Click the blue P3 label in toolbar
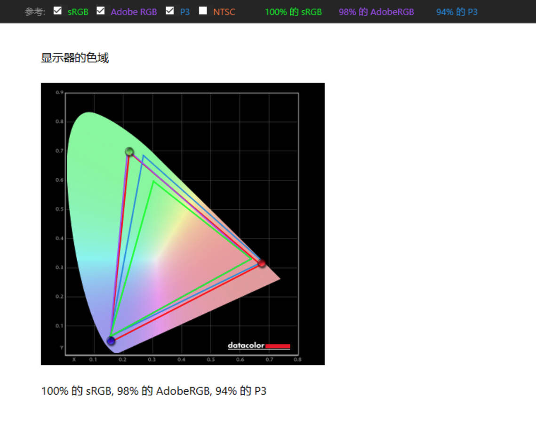Viewport: 536px width, 435px height. (x=185, y=12)
